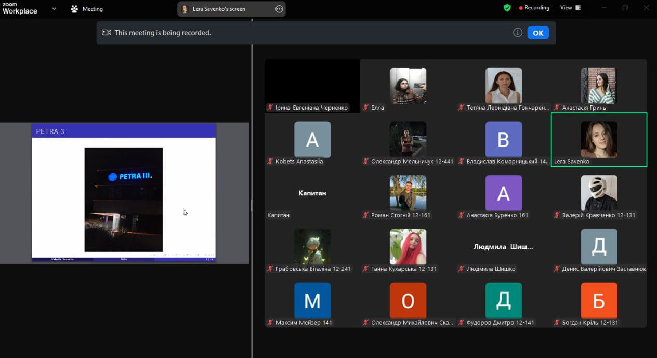This screenshot has width=657, height=358.
Task: Click muted mic icon of Kobets Anastasiia
Action: click(270, 161)
